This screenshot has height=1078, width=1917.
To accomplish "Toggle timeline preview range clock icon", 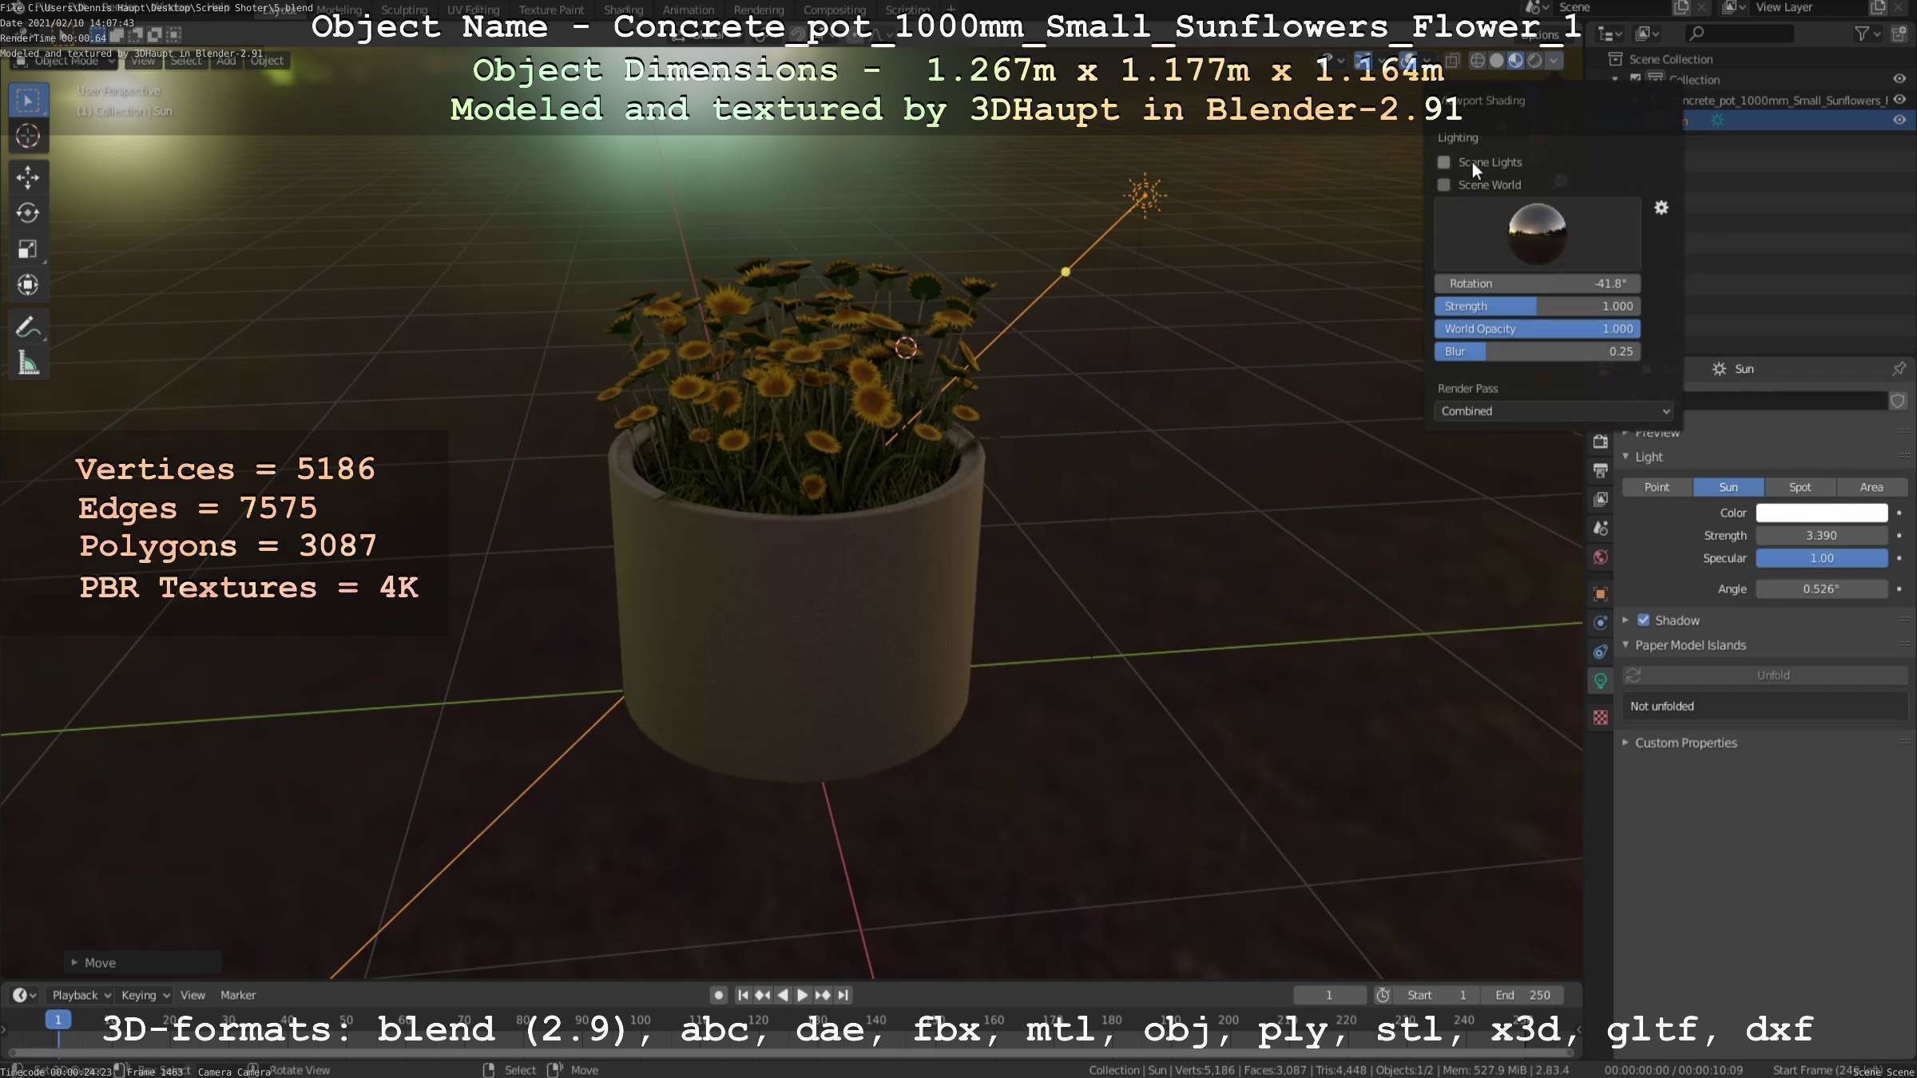I will (1383, 995).
